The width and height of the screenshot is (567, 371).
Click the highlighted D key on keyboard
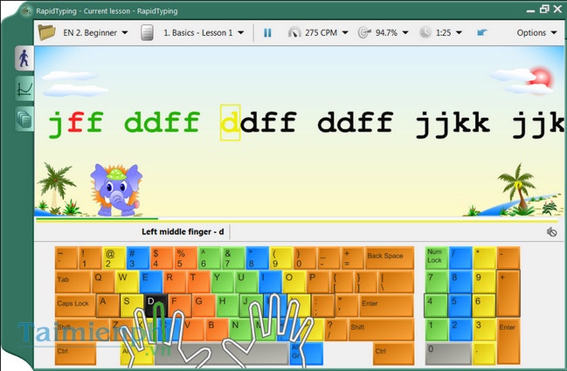pos(156,306)
